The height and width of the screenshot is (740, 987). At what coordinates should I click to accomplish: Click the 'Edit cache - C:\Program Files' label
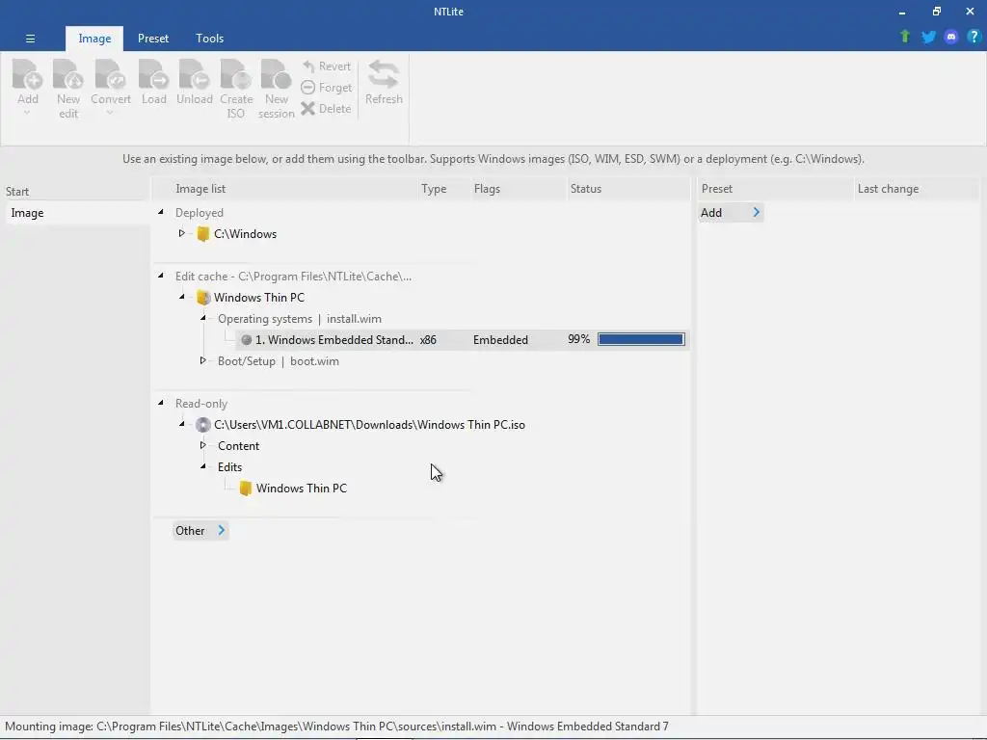(x=293, y=277)
